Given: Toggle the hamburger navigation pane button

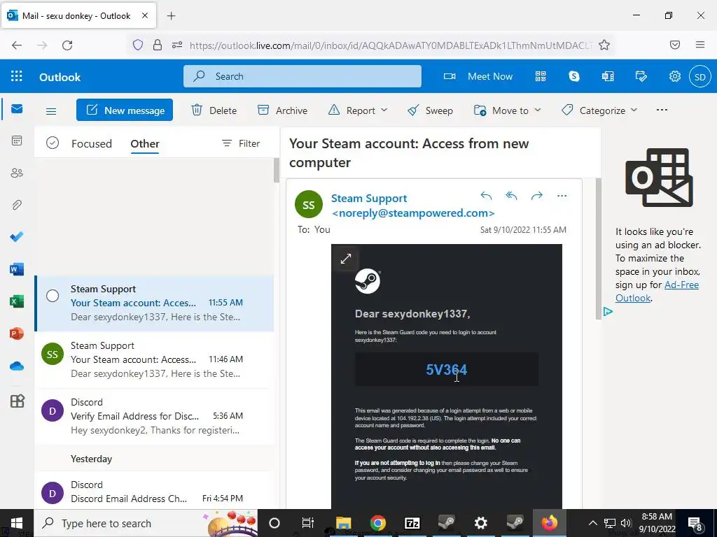Looking at the screenshot, I should click(x=51, y=111).
